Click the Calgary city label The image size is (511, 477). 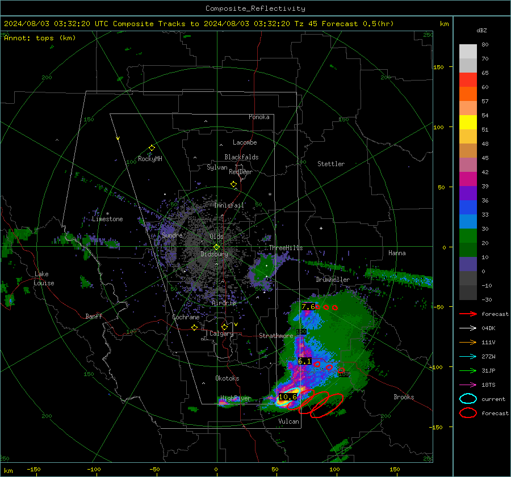point(221,334)
